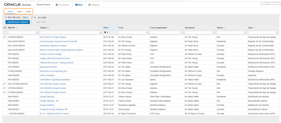Open the Design Meeting - EH mail
281x123 pixels.
(x=49, y=101)
